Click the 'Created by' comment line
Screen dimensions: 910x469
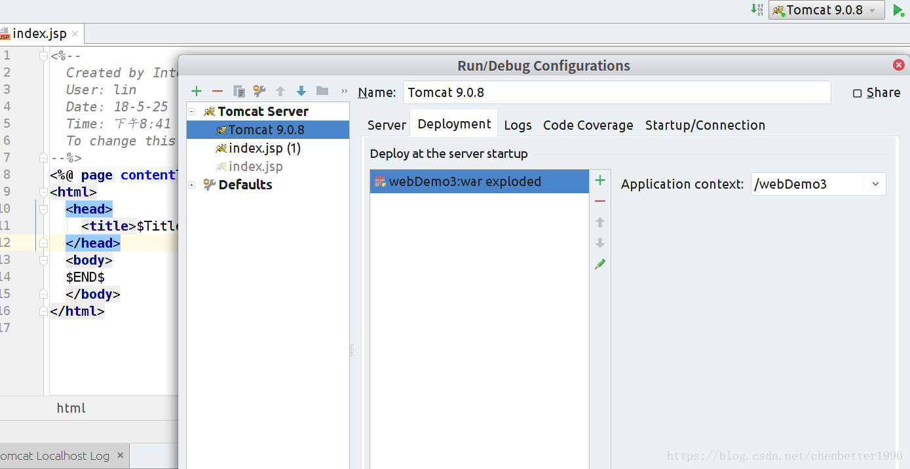pyautogui.click(x=122, y=73)
